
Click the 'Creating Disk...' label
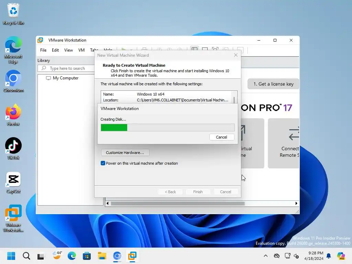click(113, 119)
